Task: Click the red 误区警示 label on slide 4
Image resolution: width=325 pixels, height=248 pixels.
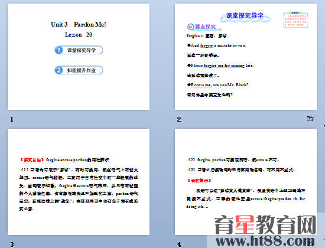Action: [x=199, y=181]
